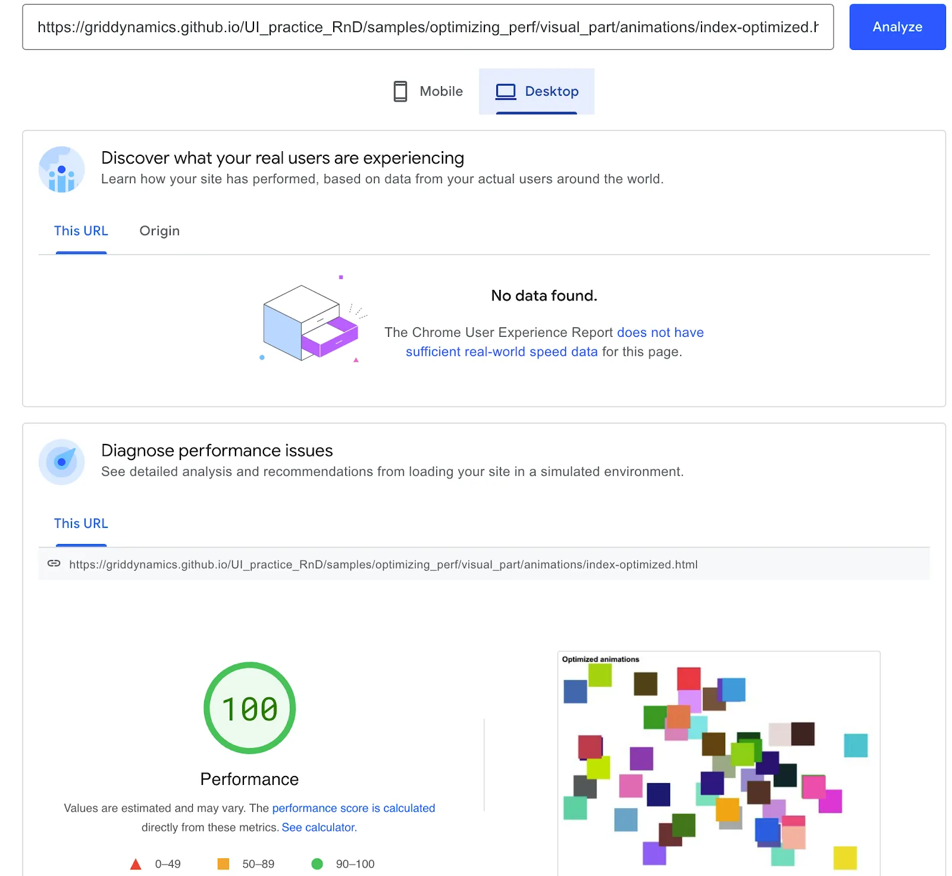
Task: Click the real users experience chart icon
Action: pyautogui.click(x=61, y=169)
